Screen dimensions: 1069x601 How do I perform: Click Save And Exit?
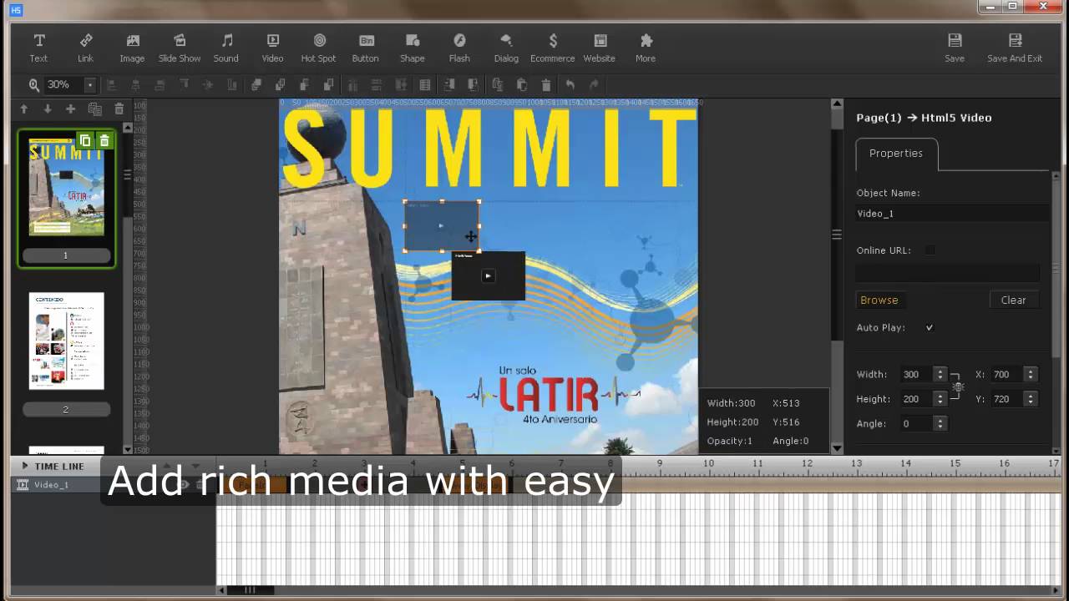pyautogui.click(x=1015, y=48)
